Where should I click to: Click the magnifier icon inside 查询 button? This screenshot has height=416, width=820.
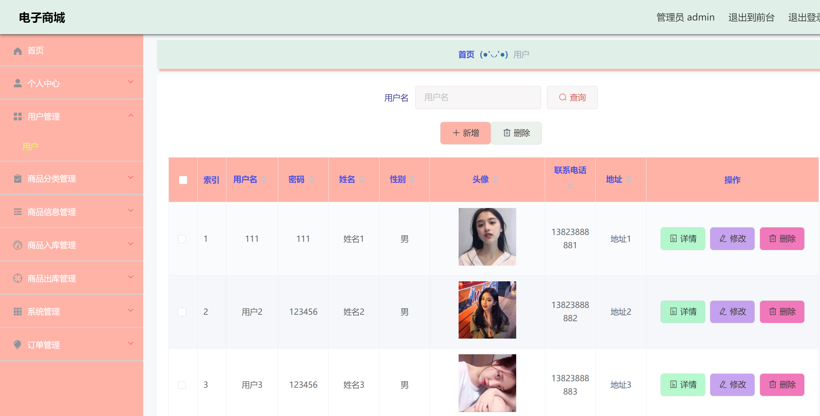pos(562,97)
